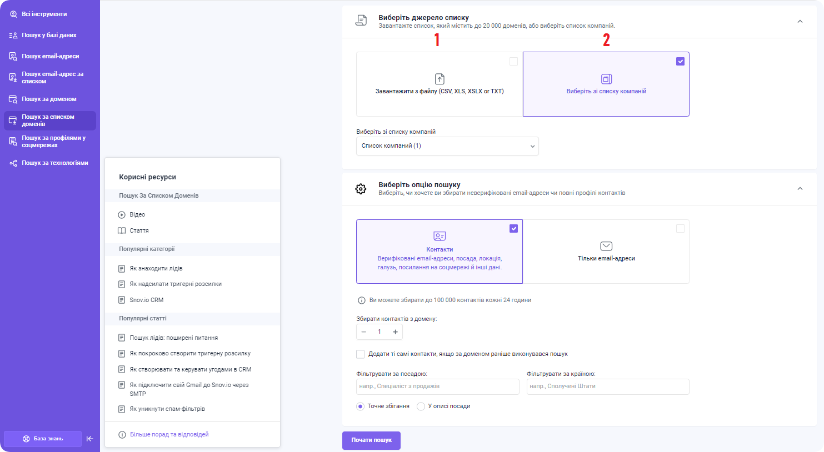Open 'Пошук за технологіями' menu item
Screen dimensions: 824x452
[50, 163]
